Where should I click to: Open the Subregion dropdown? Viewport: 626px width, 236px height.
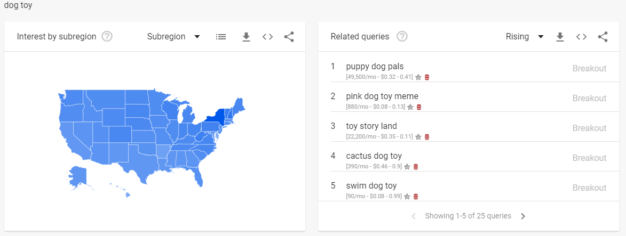pos(173,37)
